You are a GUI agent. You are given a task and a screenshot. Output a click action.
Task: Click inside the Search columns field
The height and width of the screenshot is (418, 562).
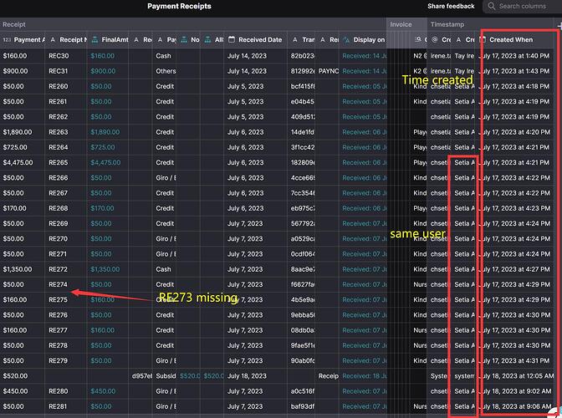point(522,6)
